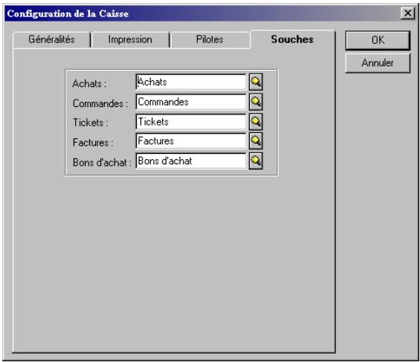This screenshot has width=420, height=362.
Task: Focus the Achats text field
Action: [191, 82]
